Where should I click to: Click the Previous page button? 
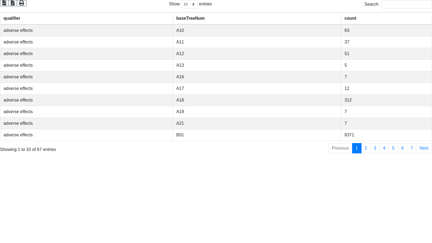[x=340, y=148]
